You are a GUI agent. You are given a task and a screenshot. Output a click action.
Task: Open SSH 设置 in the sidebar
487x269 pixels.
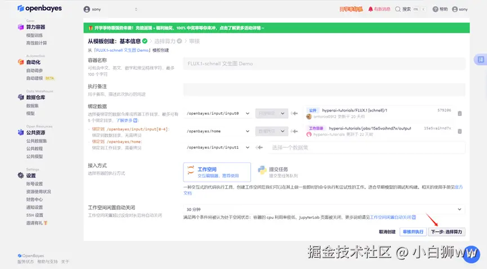click(x=35, y=215)
